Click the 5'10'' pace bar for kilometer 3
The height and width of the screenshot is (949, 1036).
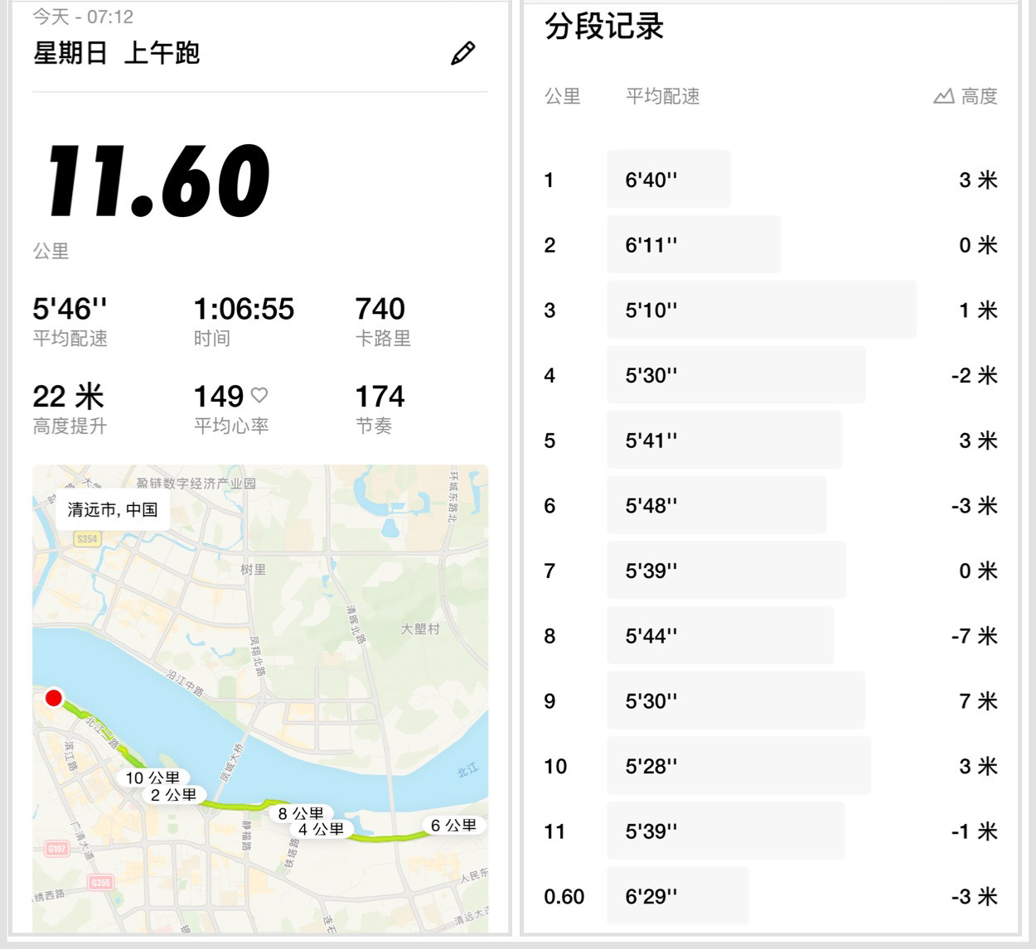[761, 310]
